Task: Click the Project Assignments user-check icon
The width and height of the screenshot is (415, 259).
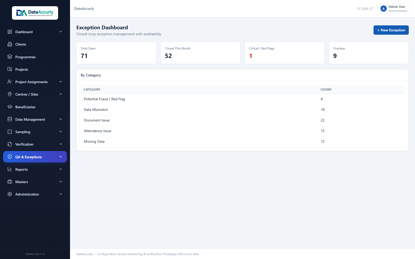Action: [x=10, y=82]
